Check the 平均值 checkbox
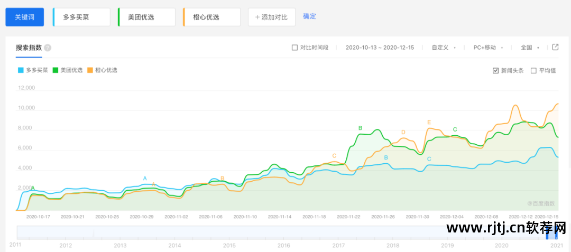The image size is (571, 252). coord(533,71)
